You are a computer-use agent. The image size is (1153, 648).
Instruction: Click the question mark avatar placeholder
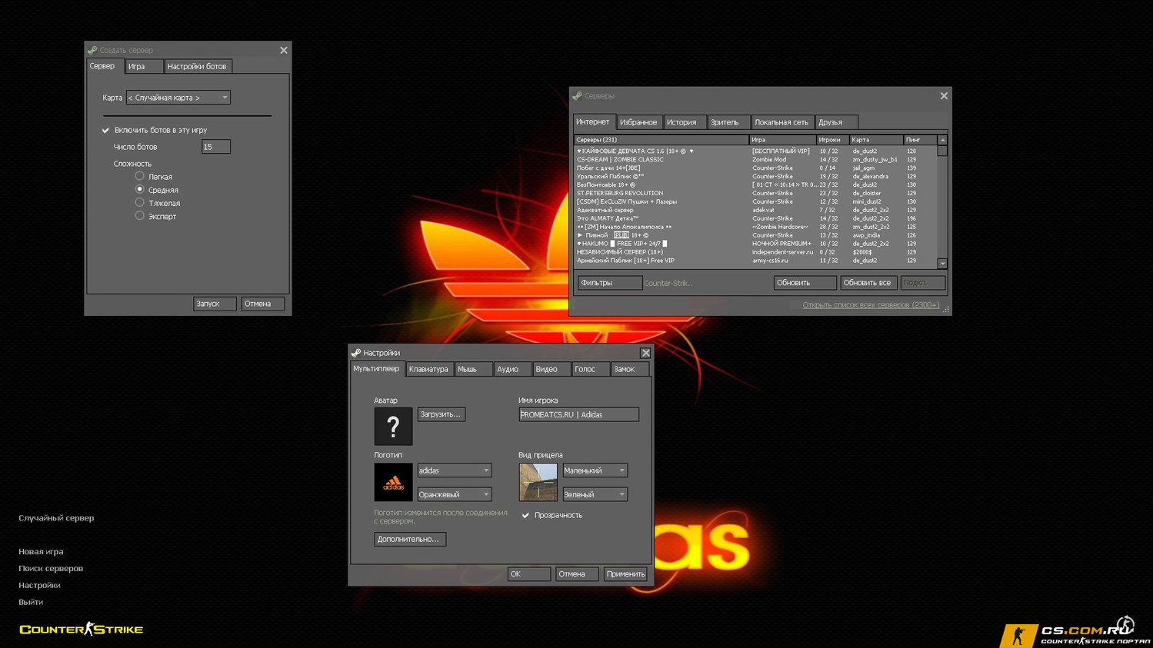tap(393, 427)
